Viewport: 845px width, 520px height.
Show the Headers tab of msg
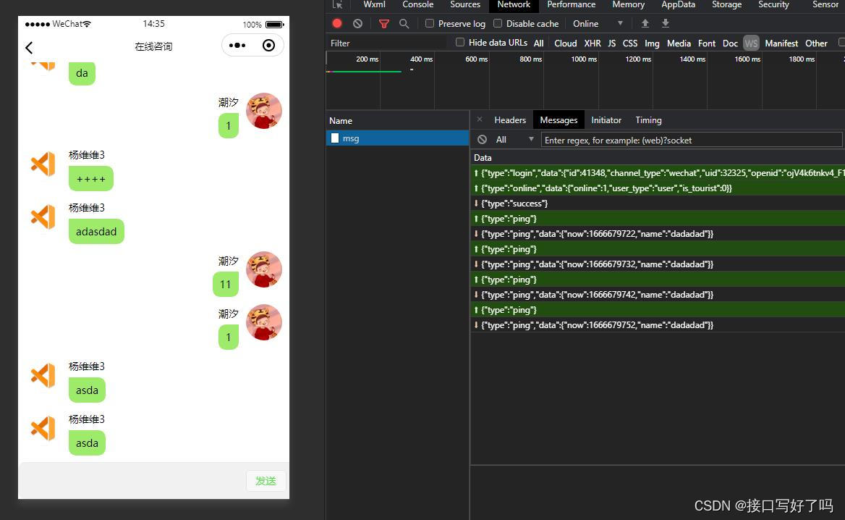pos(510,119)
